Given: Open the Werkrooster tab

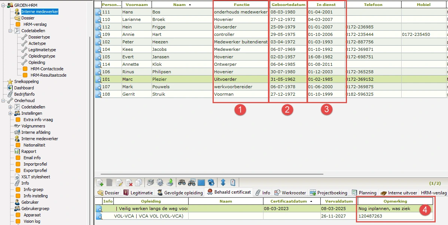Looking at the screenshot, I should point(290,193).
